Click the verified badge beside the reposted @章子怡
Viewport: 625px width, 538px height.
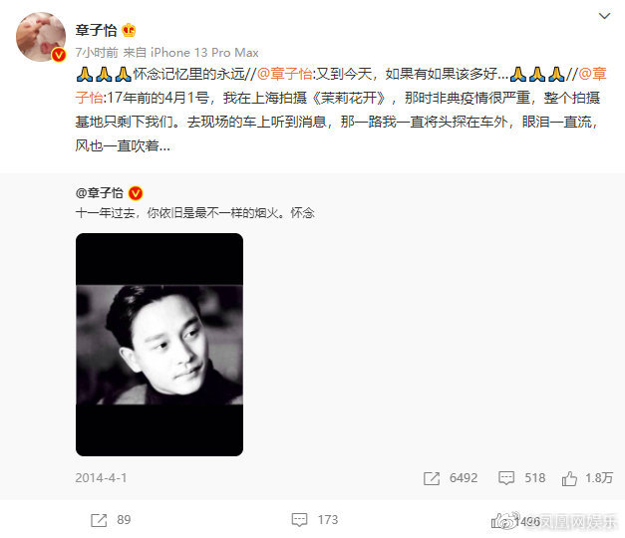click(136, 193)
